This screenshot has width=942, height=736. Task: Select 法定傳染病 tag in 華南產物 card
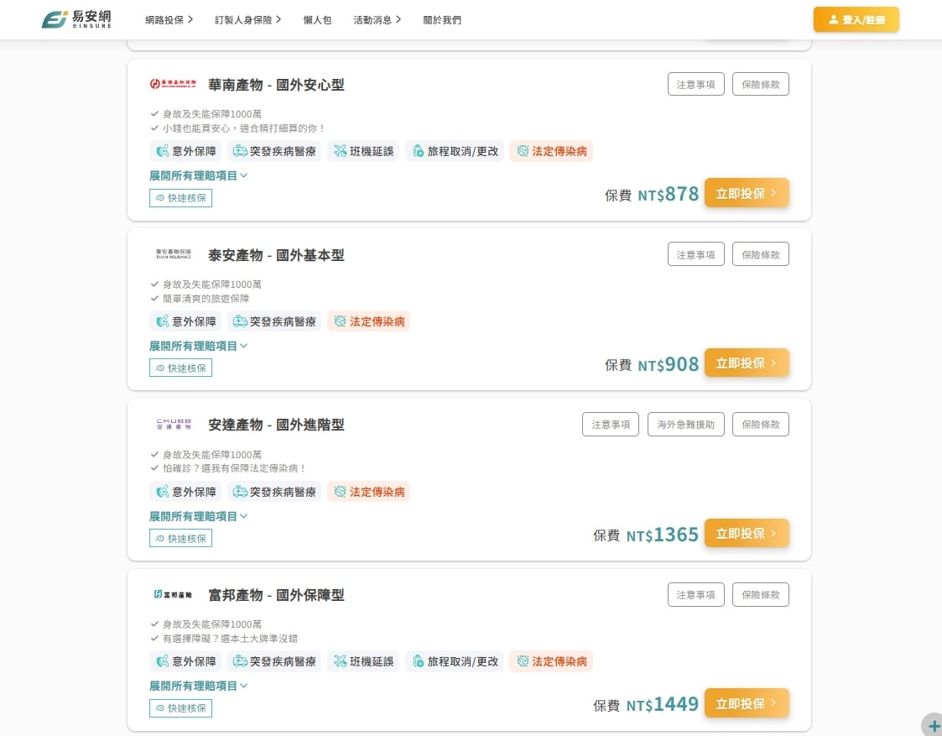coord(551,151)
